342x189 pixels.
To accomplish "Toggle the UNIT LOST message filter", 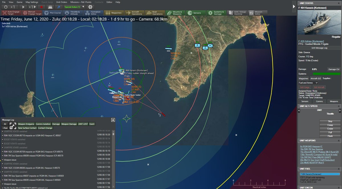I will pos(83,124).
